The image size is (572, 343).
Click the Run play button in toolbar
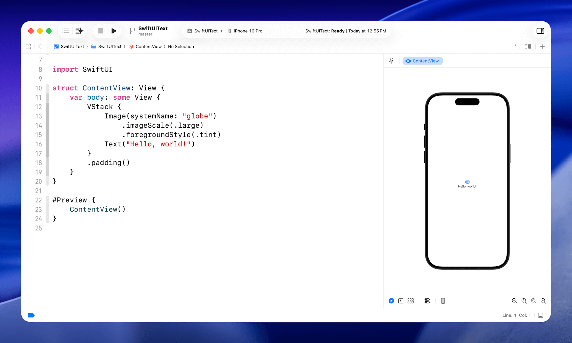pos(114,31)
